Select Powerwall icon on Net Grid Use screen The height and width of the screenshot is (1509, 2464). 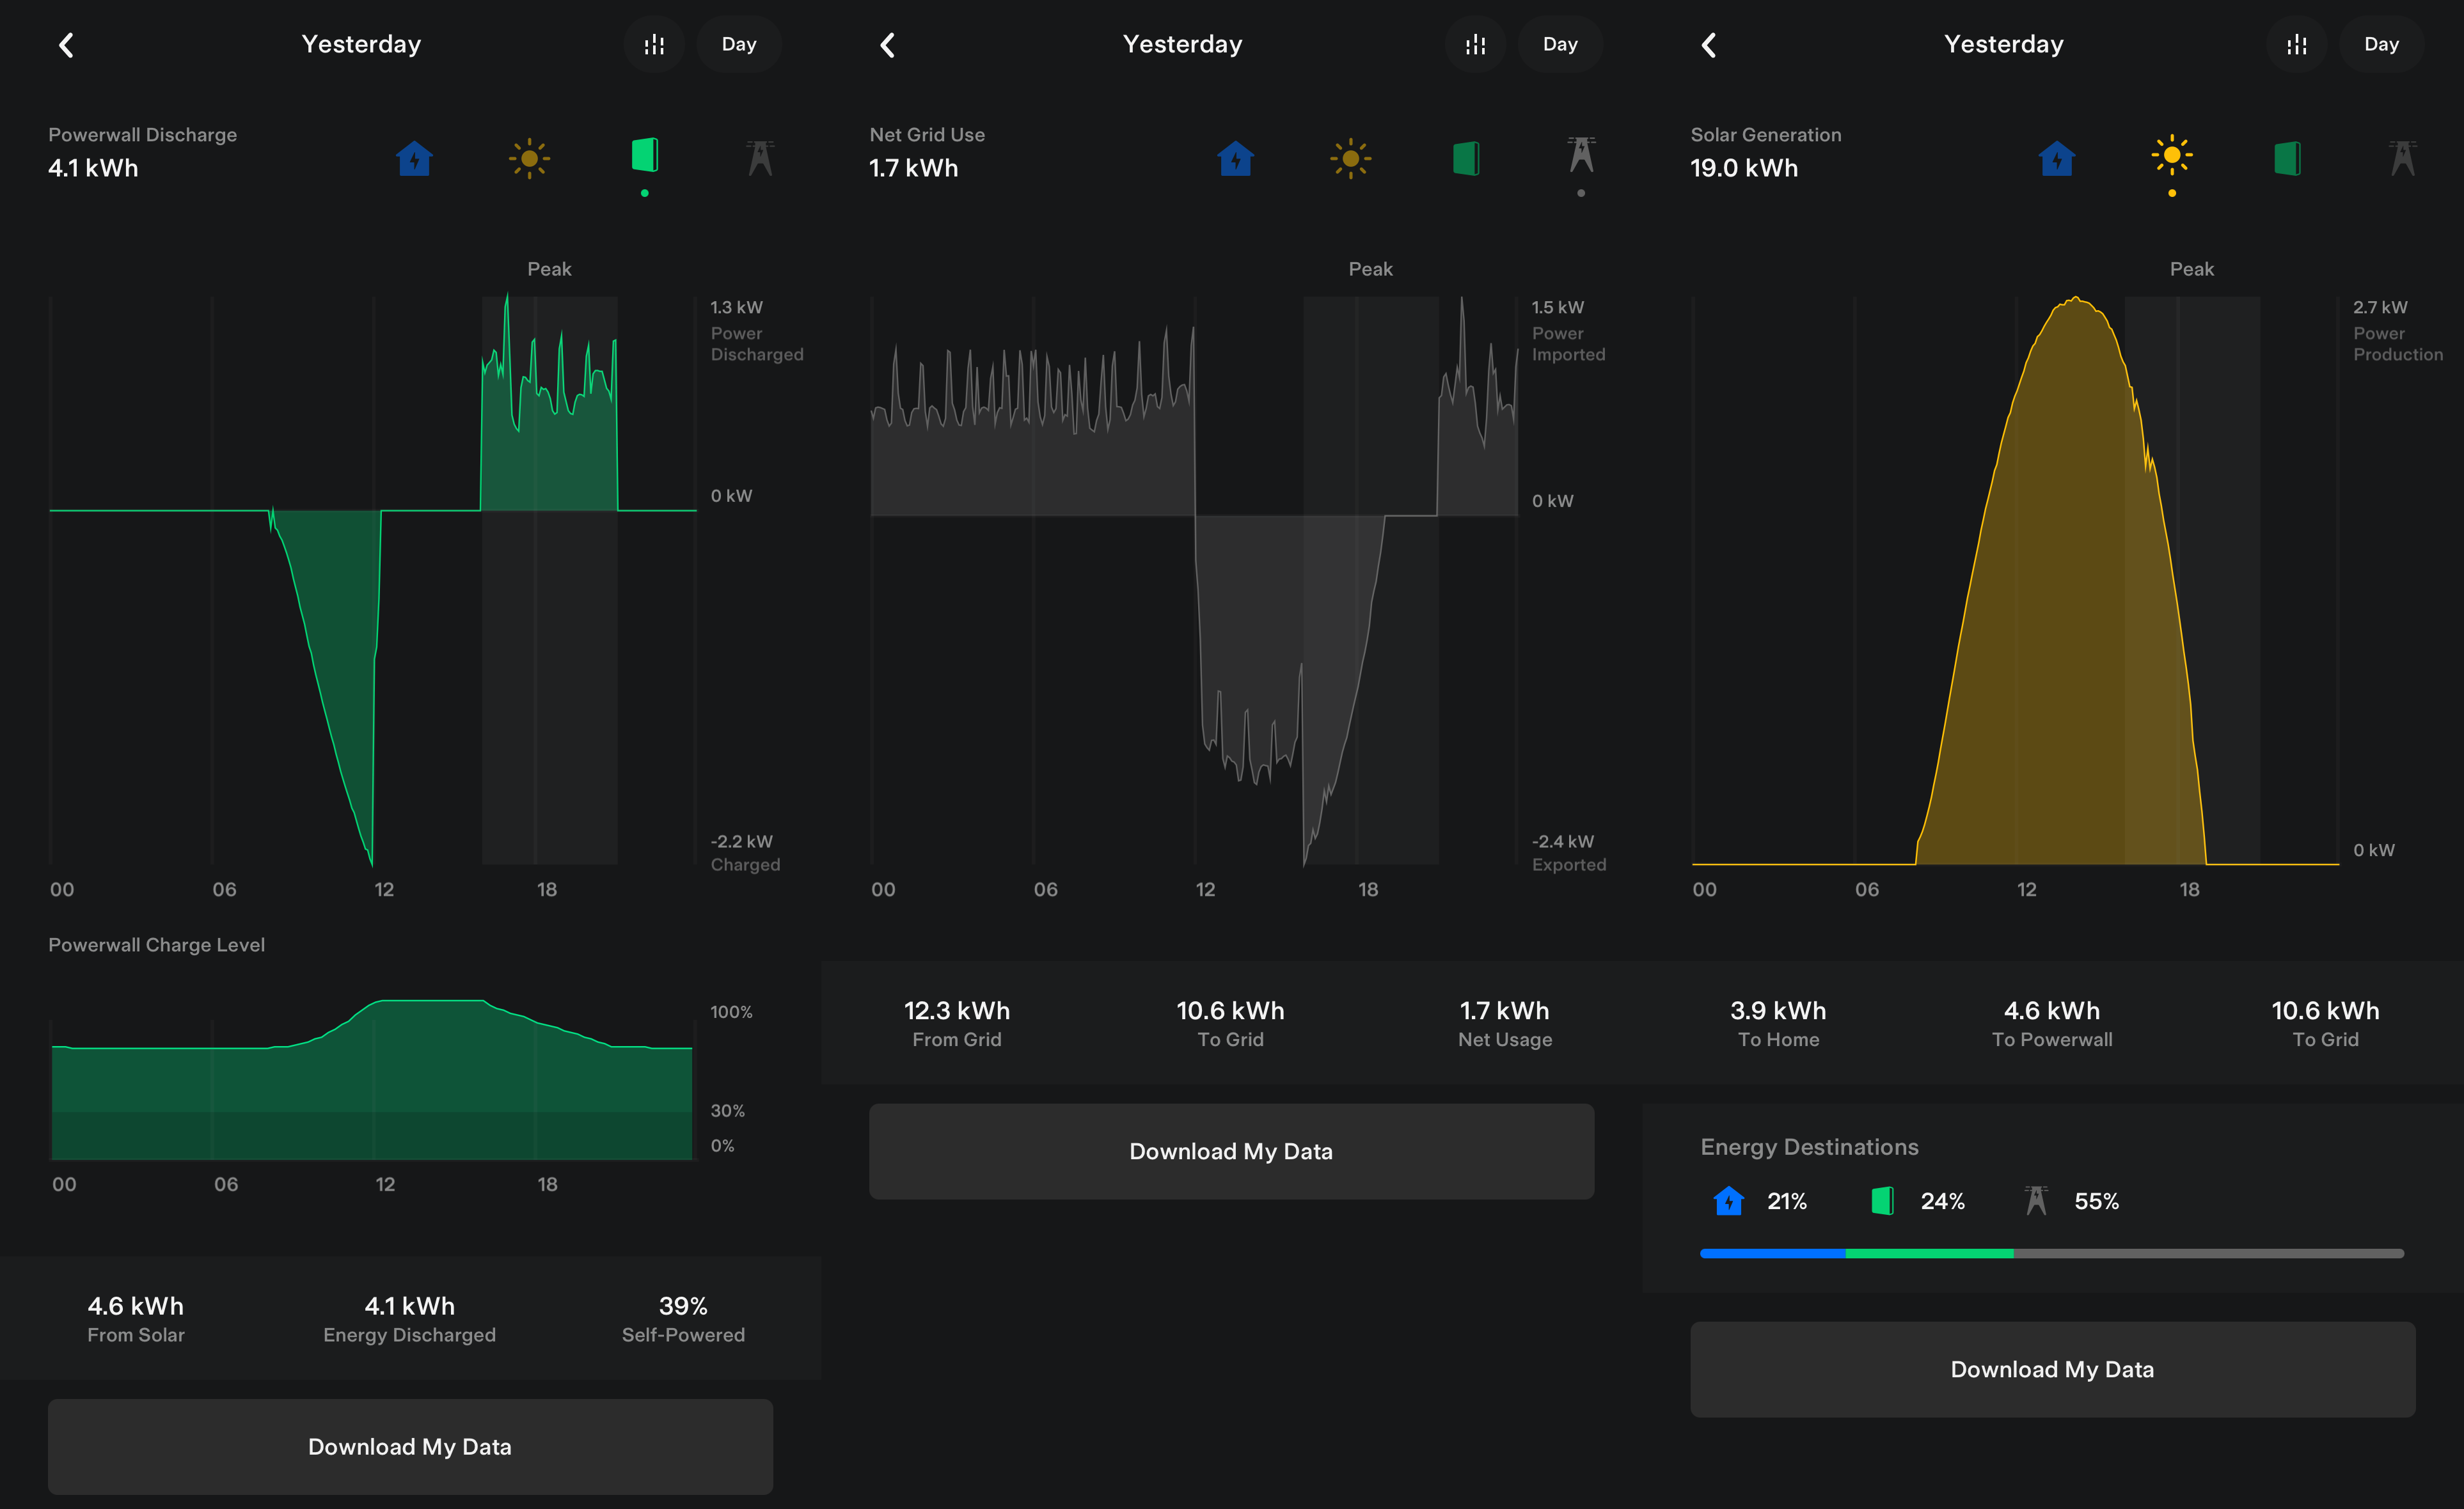click(x=1466, y=158)
